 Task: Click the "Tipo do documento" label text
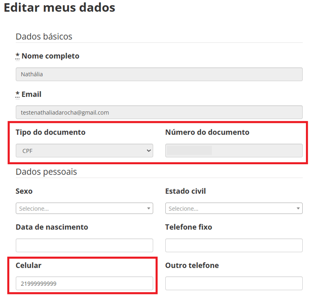tap(50, 132)
